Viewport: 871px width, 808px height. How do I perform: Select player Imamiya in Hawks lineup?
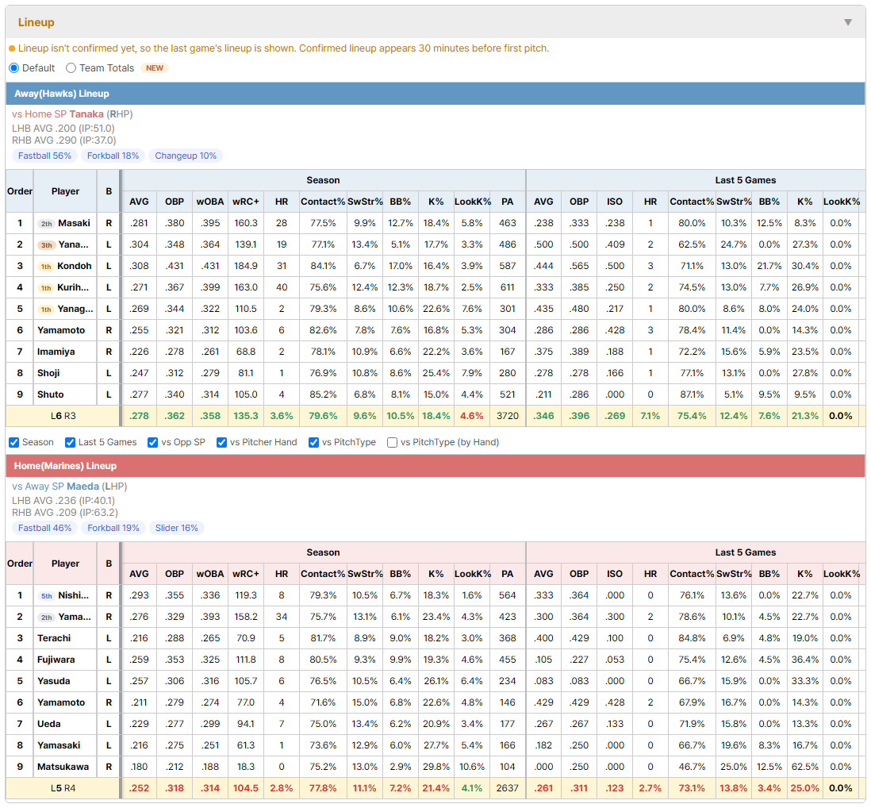[56, 352]
